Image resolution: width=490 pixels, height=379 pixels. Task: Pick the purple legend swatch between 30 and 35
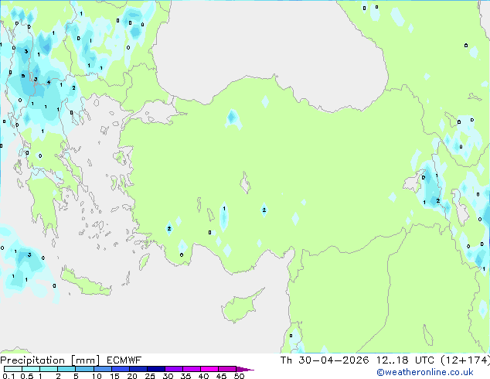click(174, 369)
